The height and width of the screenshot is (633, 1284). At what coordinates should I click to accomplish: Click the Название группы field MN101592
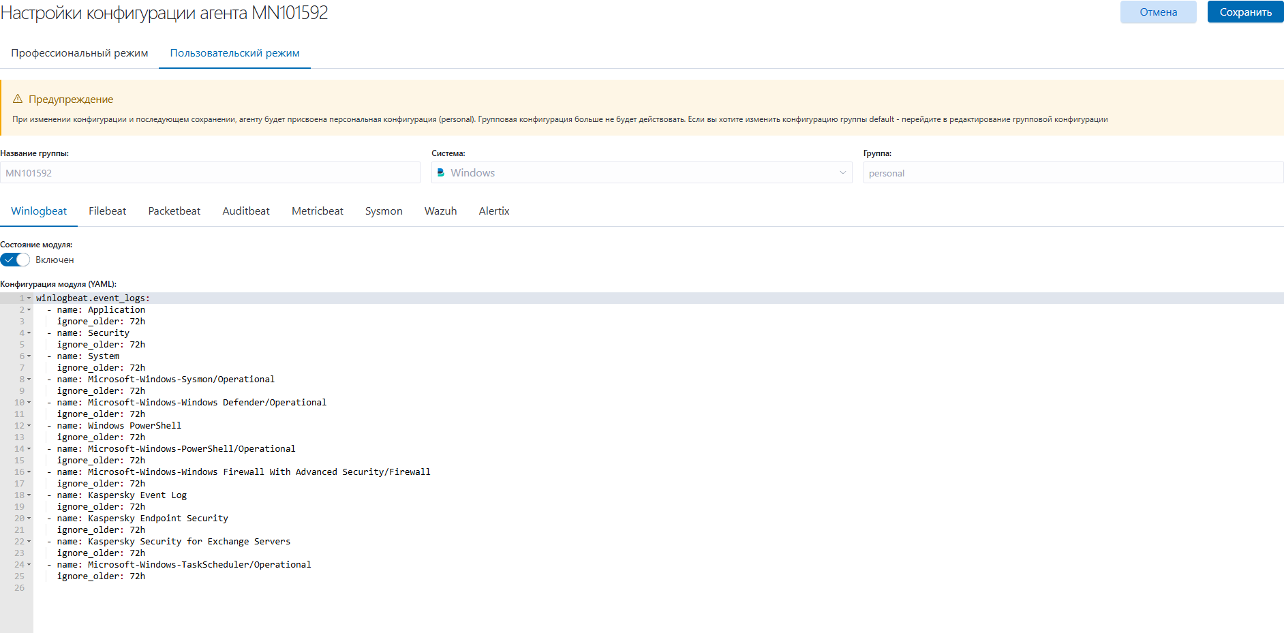coord(210,172)
